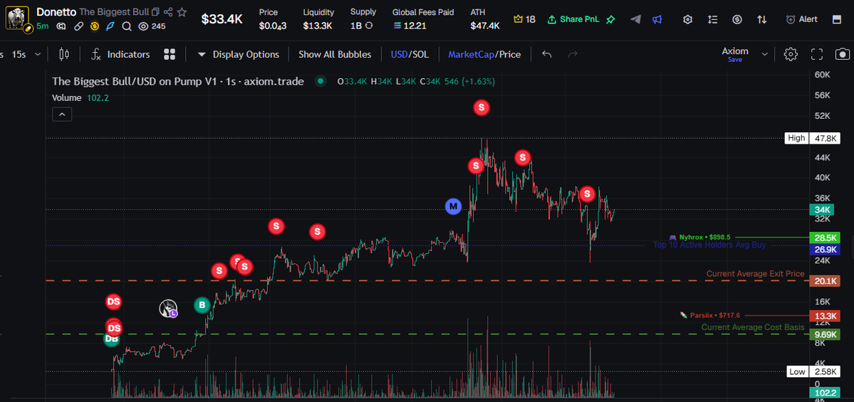This screenshot has width=854, height=402.
Task: Click the redo arrow in chart toolbar
Action: click(x=573, y=54)
